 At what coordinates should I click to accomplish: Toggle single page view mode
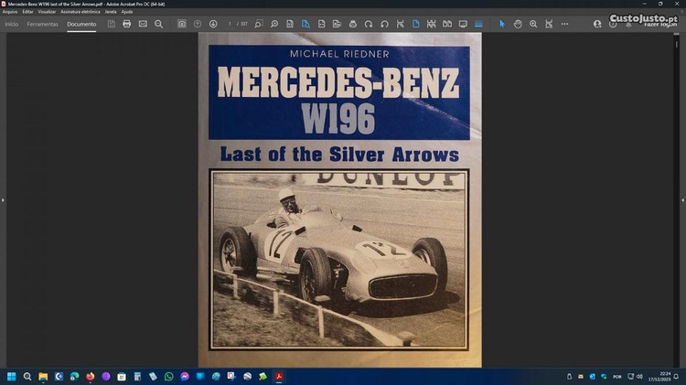tap(415, 24)
